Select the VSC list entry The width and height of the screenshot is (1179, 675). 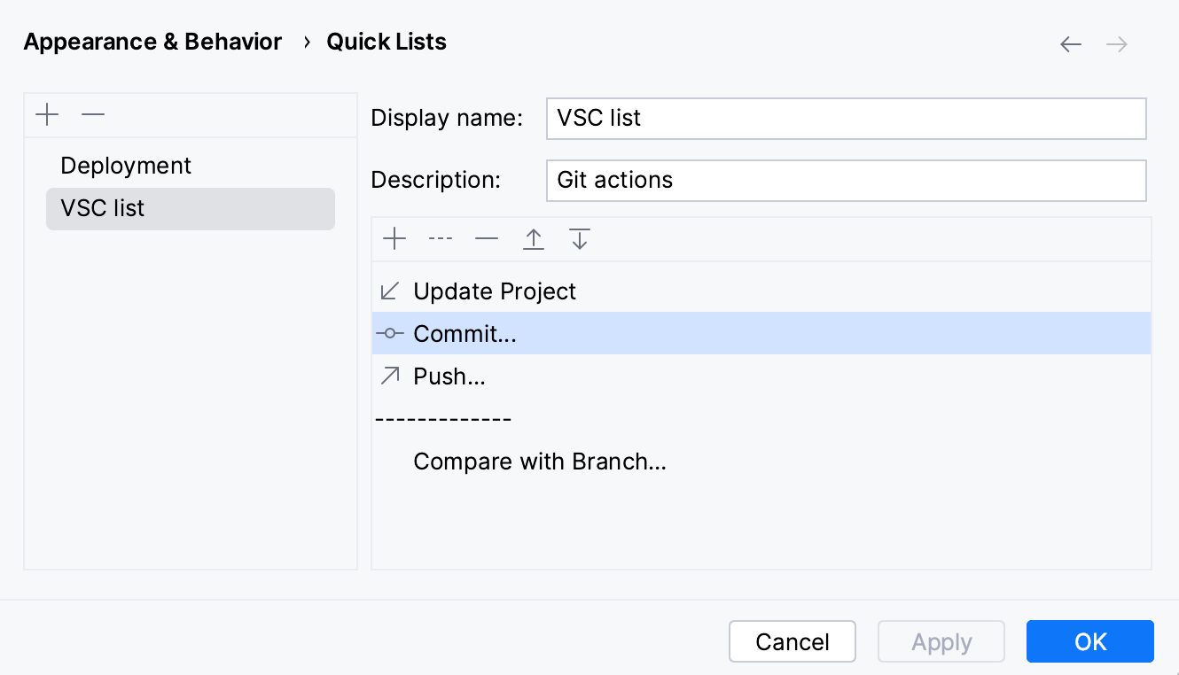click(102, 208)
